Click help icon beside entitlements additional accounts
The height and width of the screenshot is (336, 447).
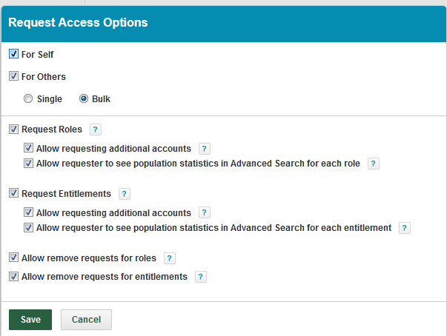[205, 213]
